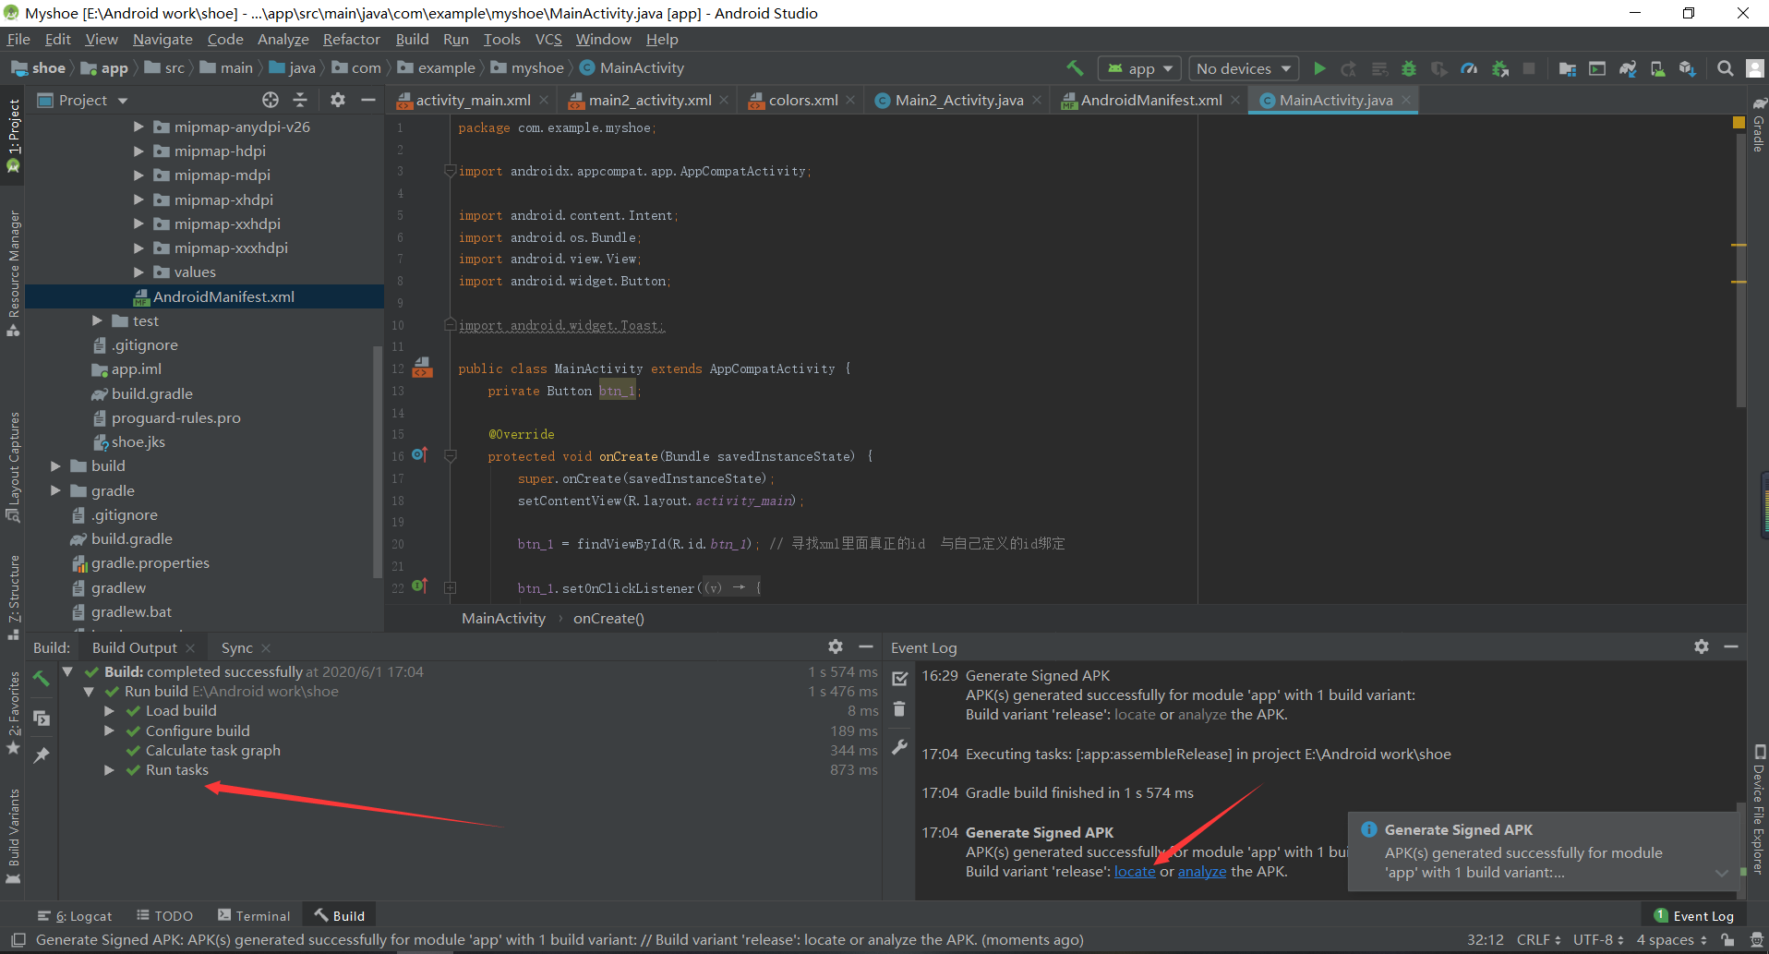1769x954 pixels.
Task: Toggle the Device File Explorer side panel
Action: (1759, 810)
